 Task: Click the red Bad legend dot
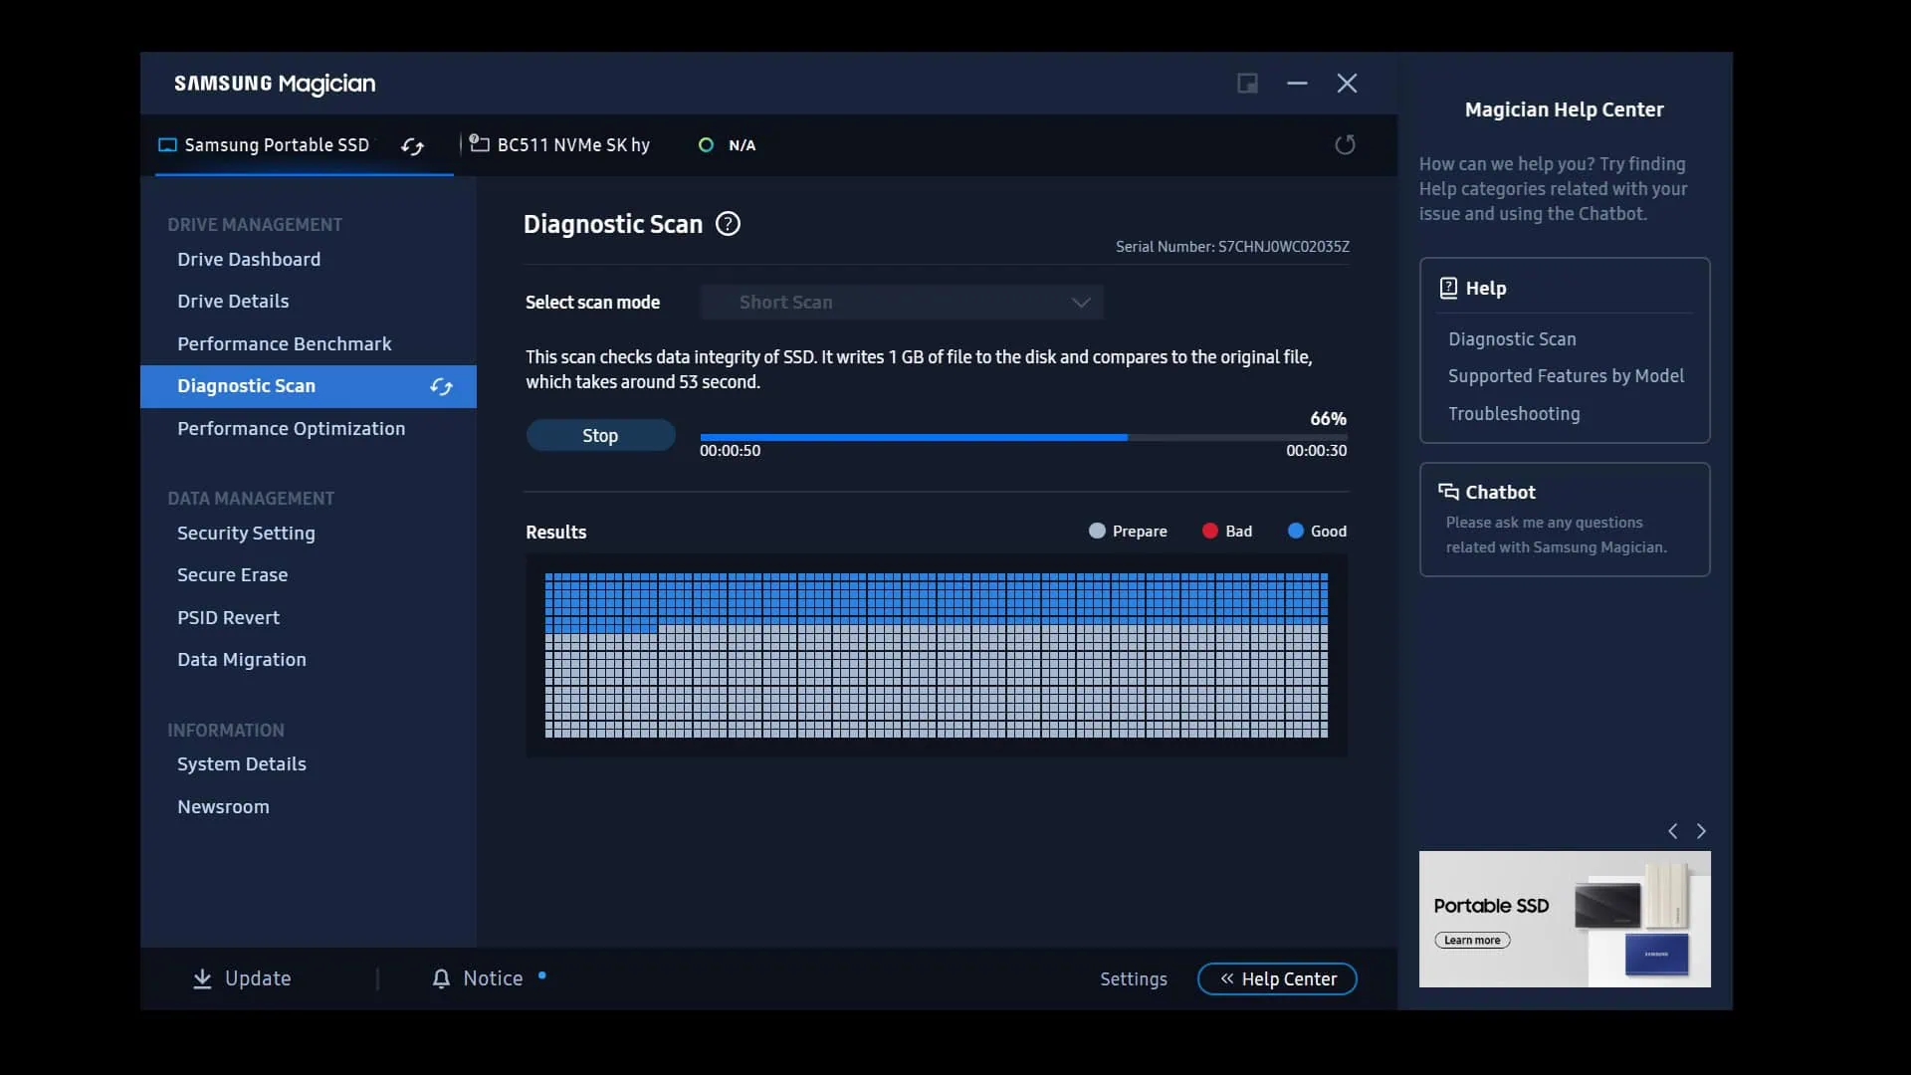coord(1210,532)
